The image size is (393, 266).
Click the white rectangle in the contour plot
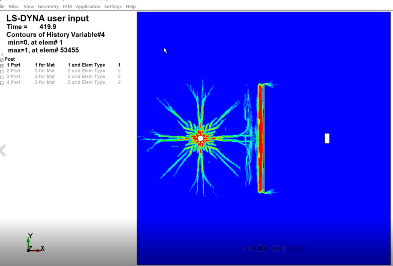(327, 138)
